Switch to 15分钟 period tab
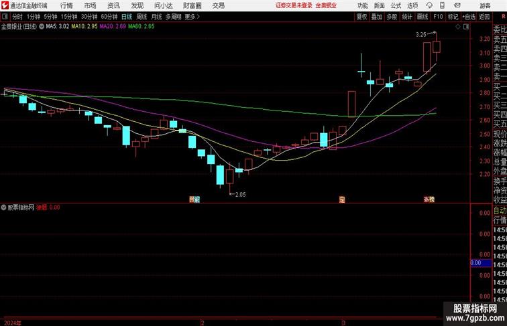 click(69, 17)
